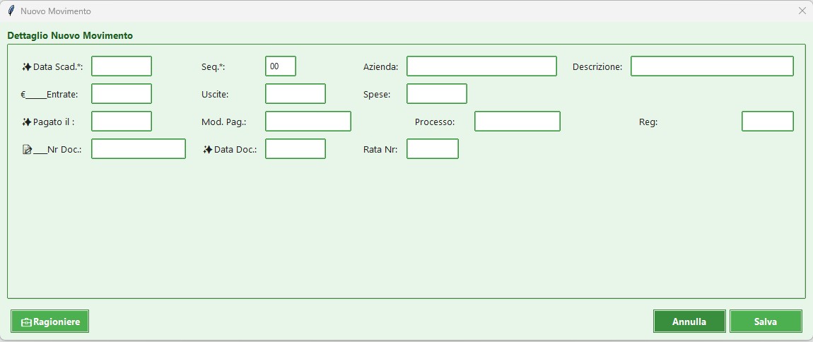Focus the Uscite amount field
This screenshot has width=813, height=342.
pos(296,94)
